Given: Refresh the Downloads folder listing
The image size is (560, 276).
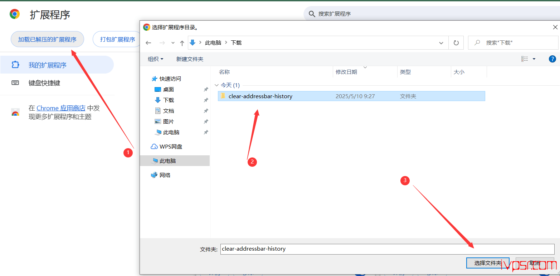Looking at the screenshot, I should point(456,43).
